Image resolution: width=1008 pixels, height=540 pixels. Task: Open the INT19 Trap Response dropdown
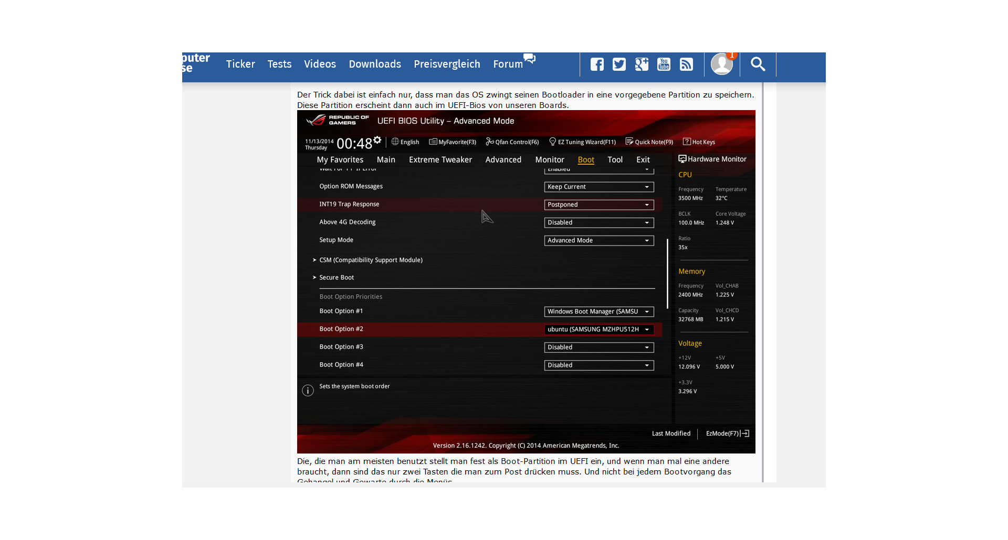[599, 205]
